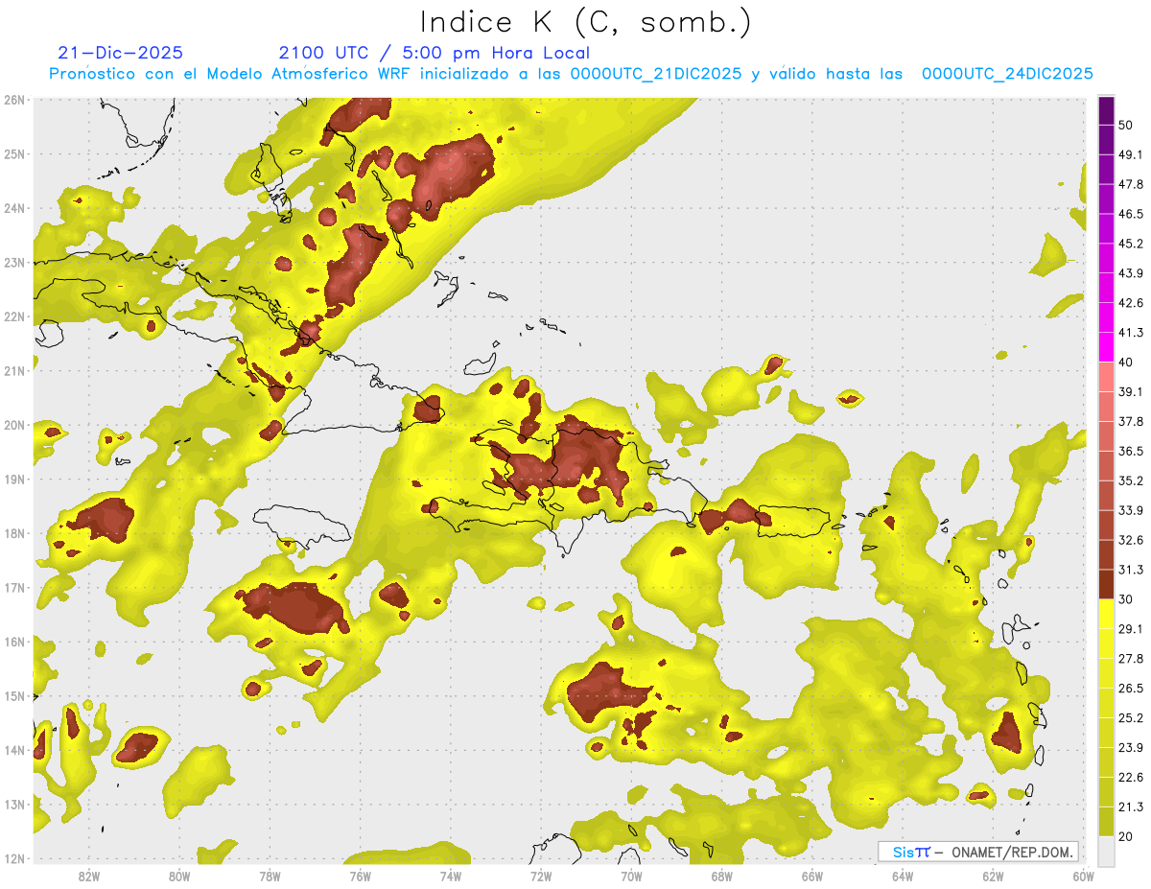Click the latitude label "23N"
The image size is (1151, 889).
tap(14, 263)
